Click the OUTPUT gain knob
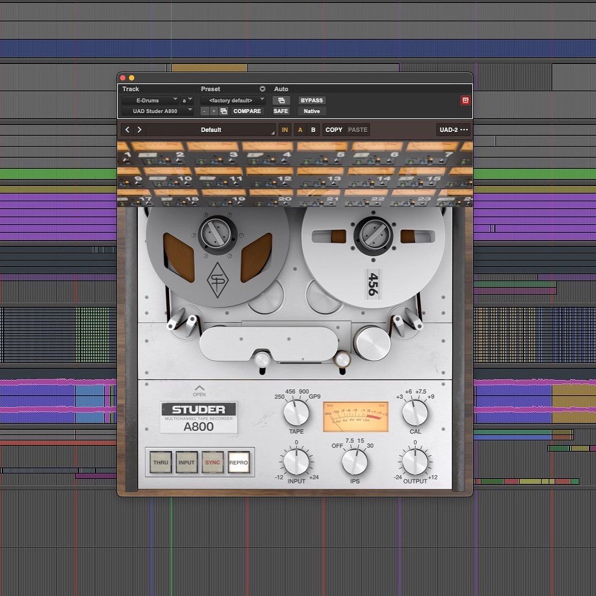This screenshot has width=596, height=596. click(414, 462)
